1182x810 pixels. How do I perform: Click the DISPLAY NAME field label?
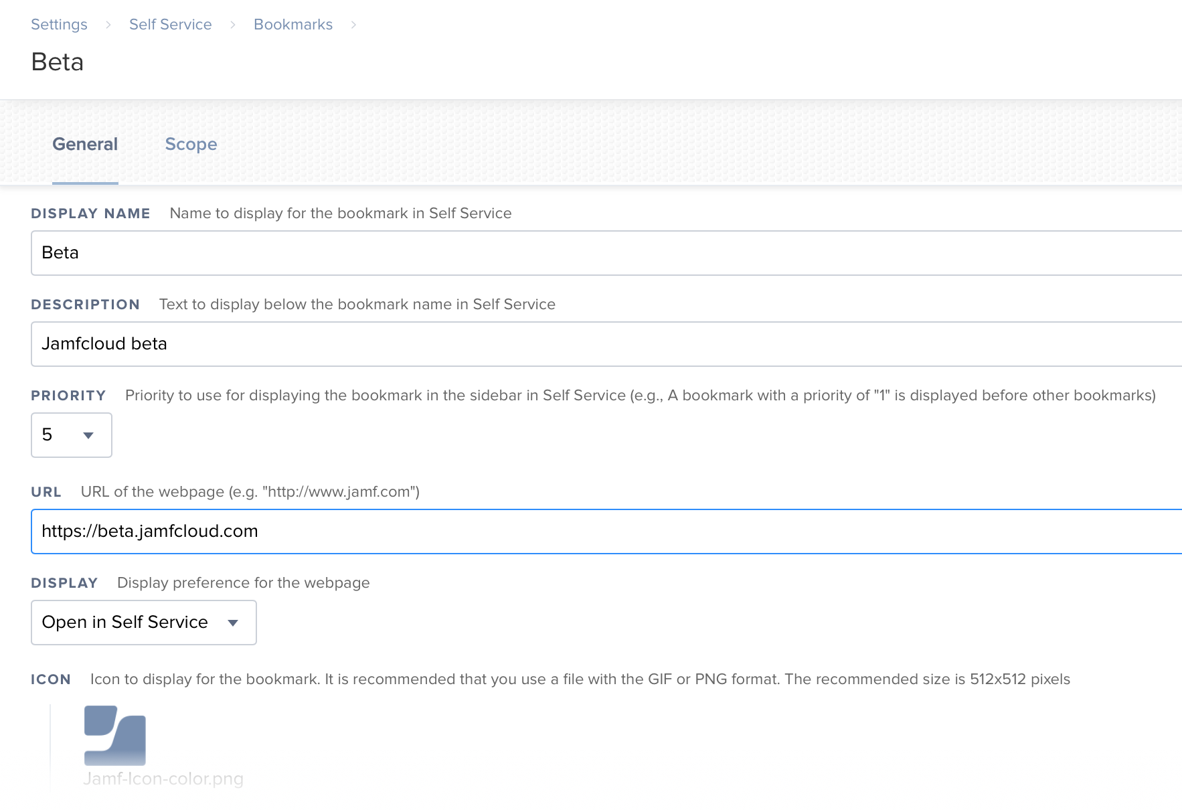click(90, 214)
